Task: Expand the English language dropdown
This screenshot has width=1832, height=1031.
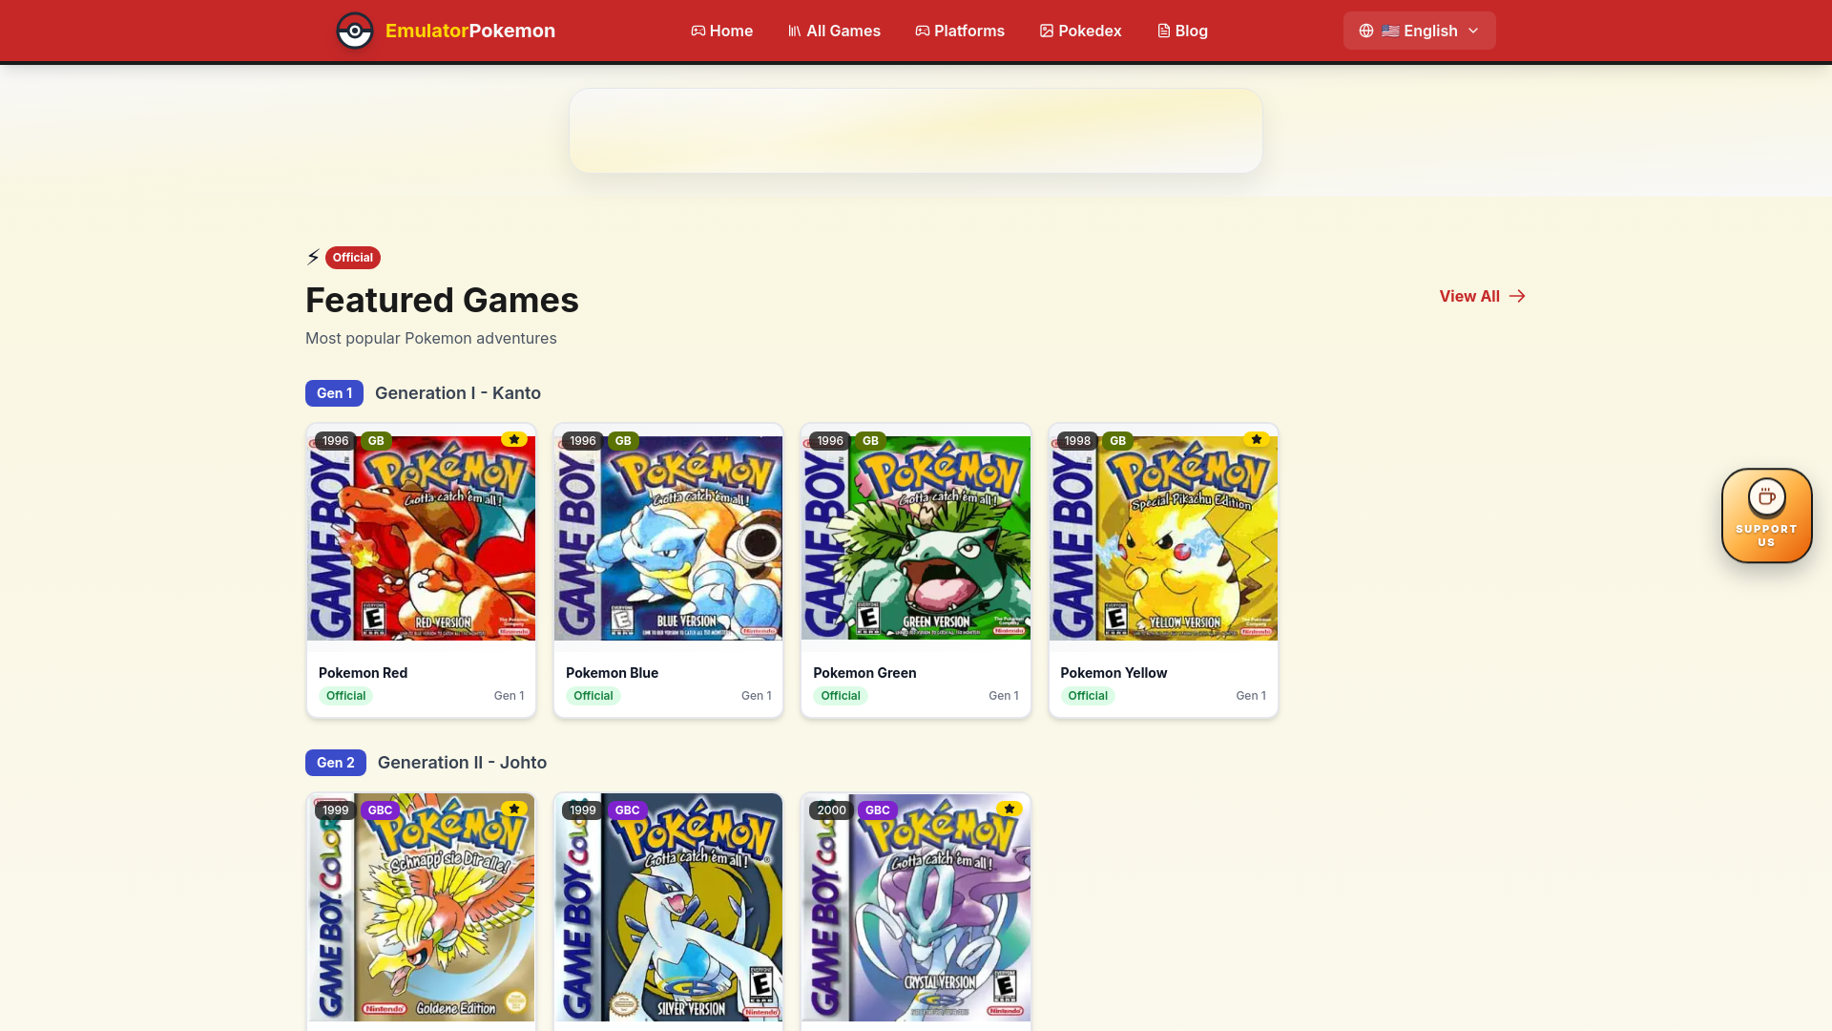Action: [x=1419, y=31]
